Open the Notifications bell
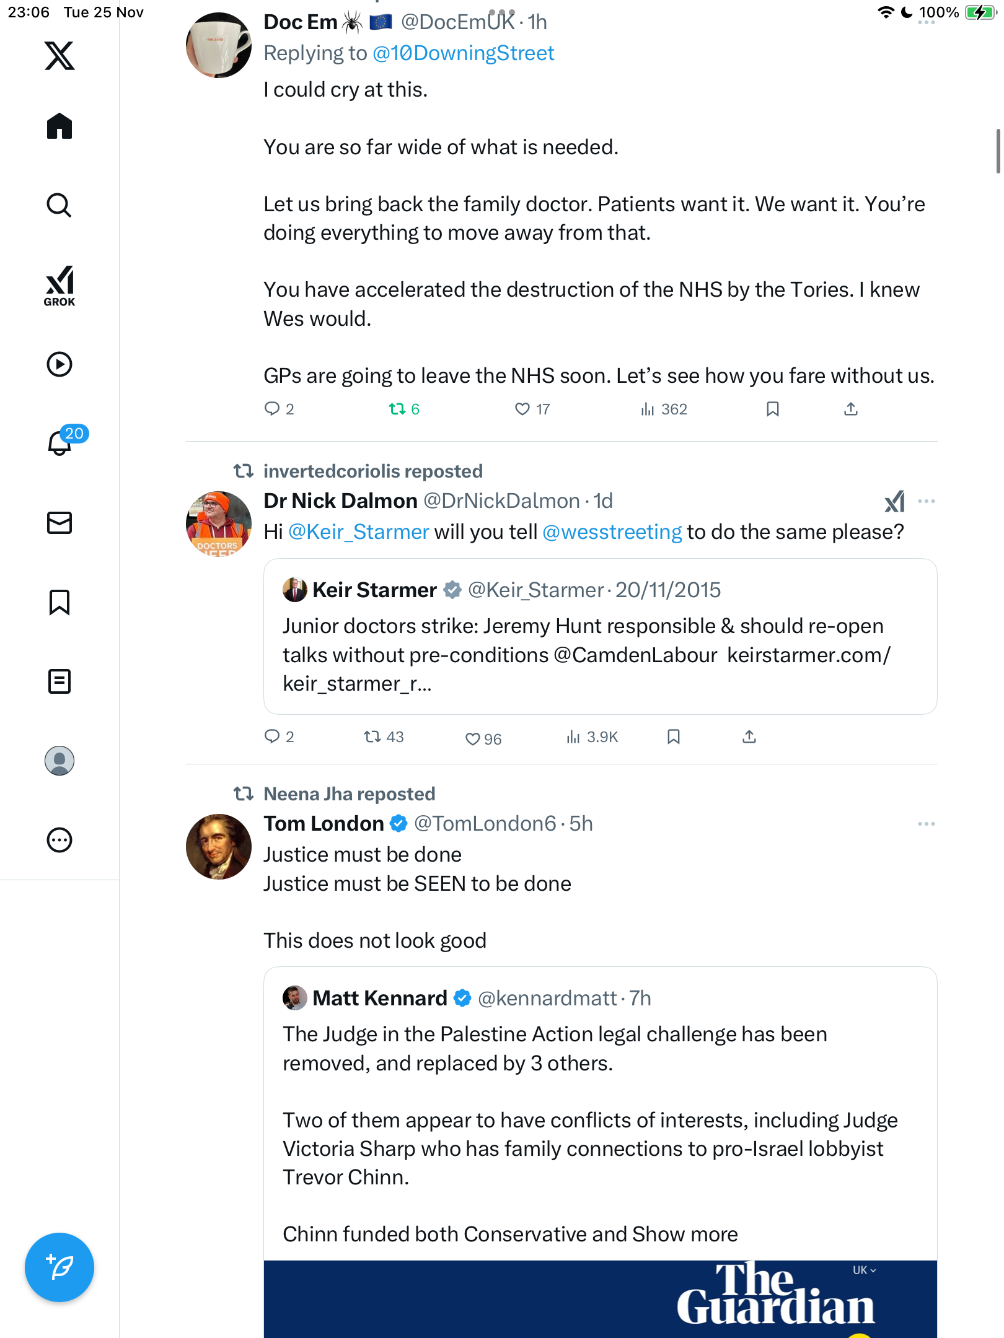 click(x=60, y=442)
